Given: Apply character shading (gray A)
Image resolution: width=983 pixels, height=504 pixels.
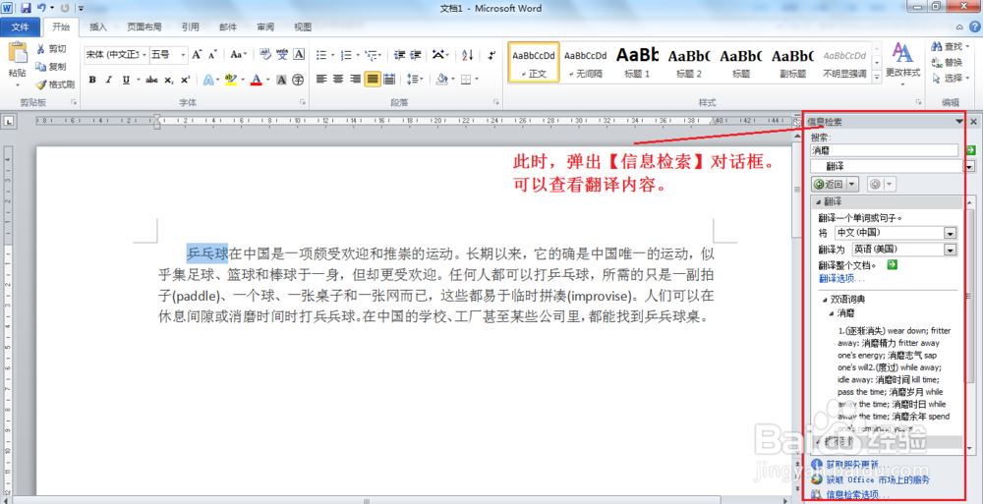Looking at the screenshot, I should tap(281, 80).
